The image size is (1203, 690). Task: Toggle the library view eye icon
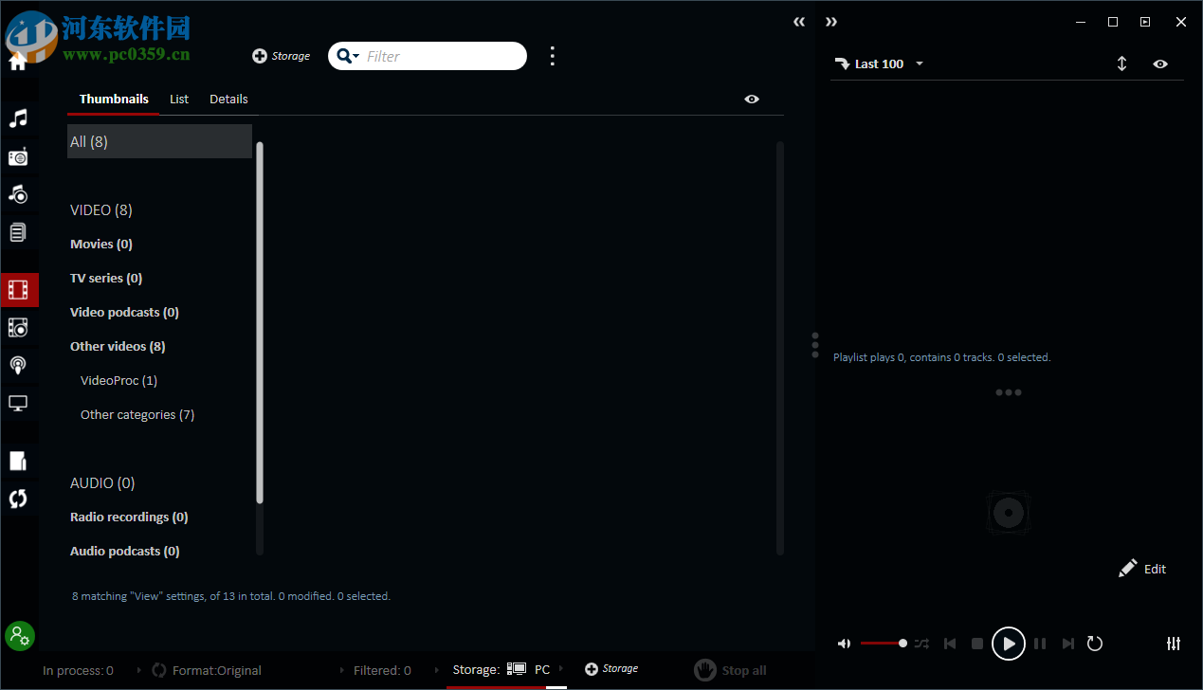pos(752,99)
